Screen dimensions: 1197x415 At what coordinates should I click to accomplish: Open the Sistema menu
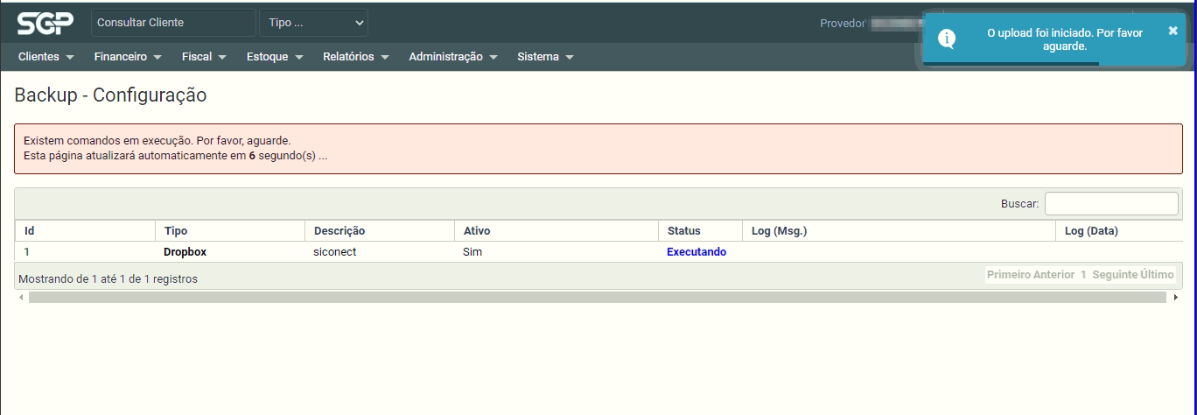click(x=545, y=57)
